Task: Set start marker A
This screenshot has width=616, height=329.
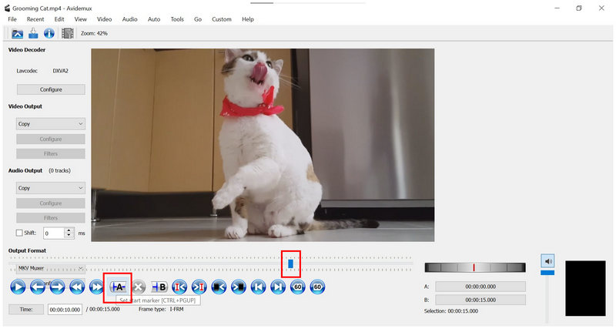Action: coord(118,287)
